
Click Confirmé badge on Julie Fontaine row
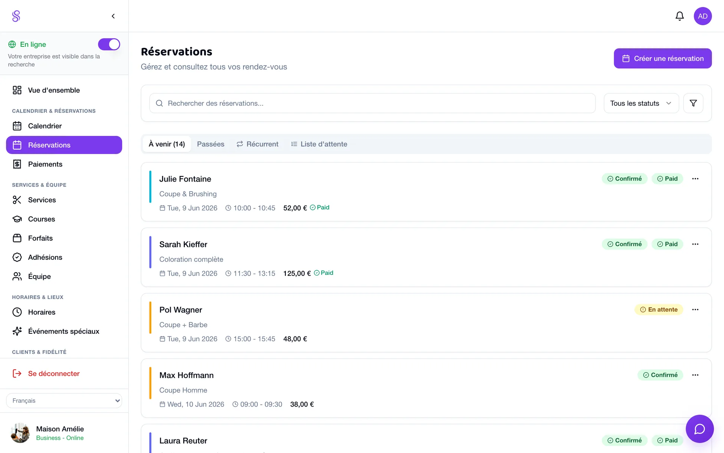click(x=624, y=179)
